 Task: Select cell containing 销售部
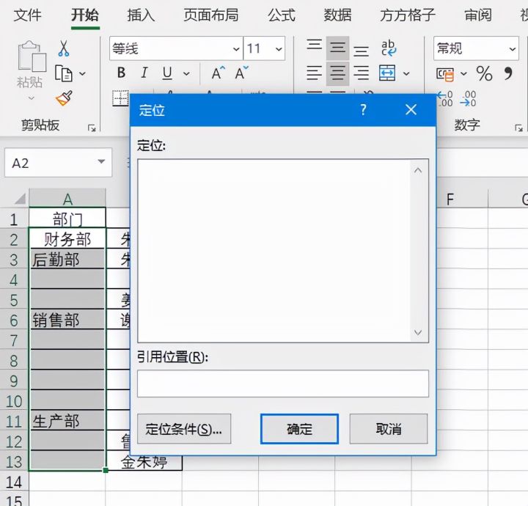click(x=67, y=320)
